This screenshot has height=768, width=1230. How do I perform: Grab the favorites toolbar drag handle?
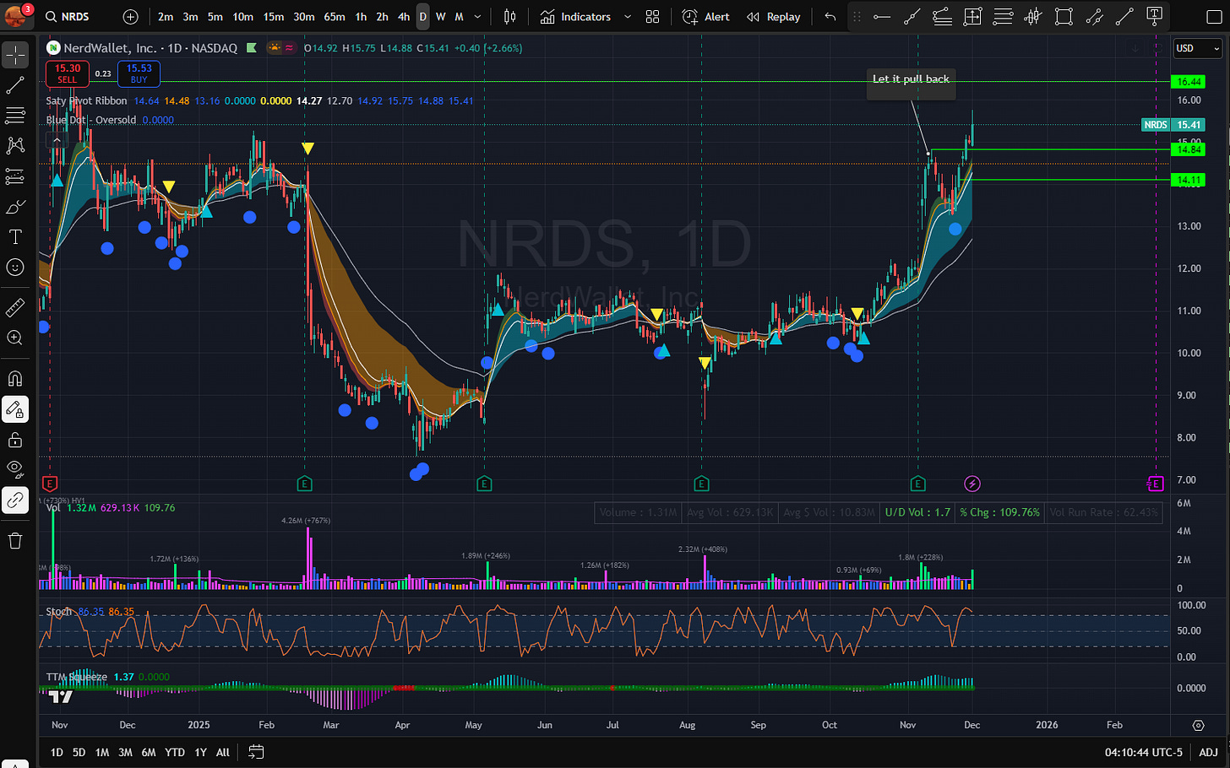pos(857,17)
